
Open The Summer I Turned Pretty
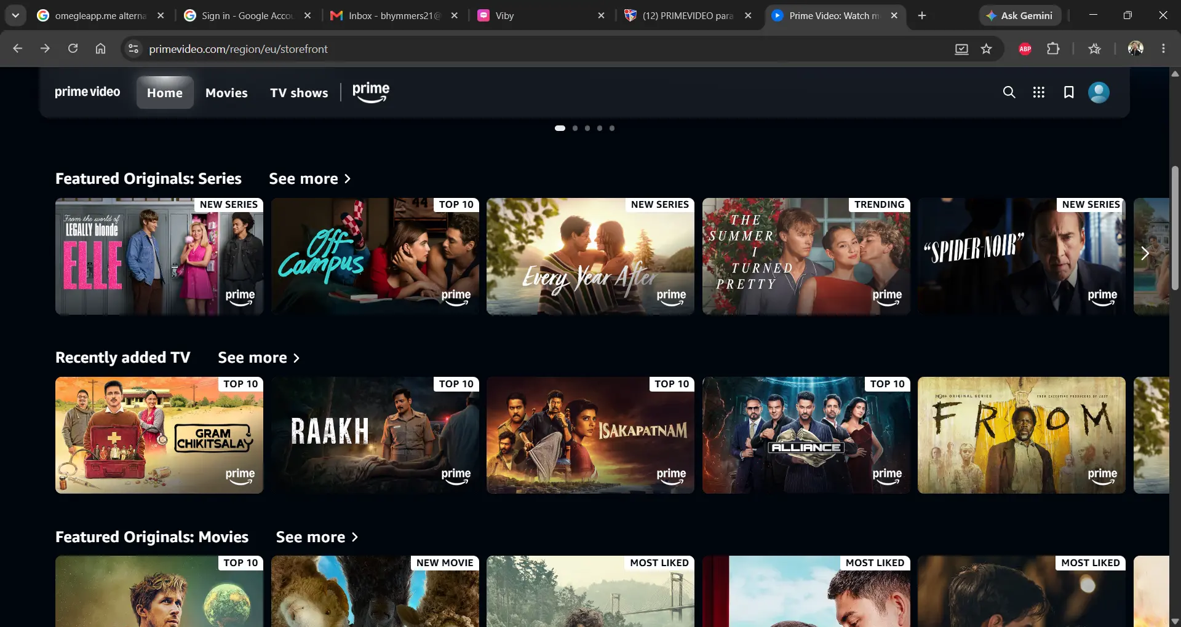(806, 256)
